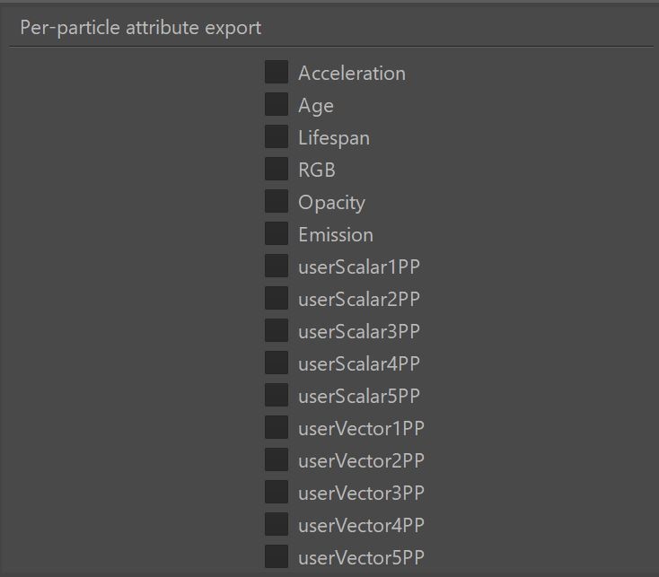Enable userVector5PP attribute export

coord(277,557)
